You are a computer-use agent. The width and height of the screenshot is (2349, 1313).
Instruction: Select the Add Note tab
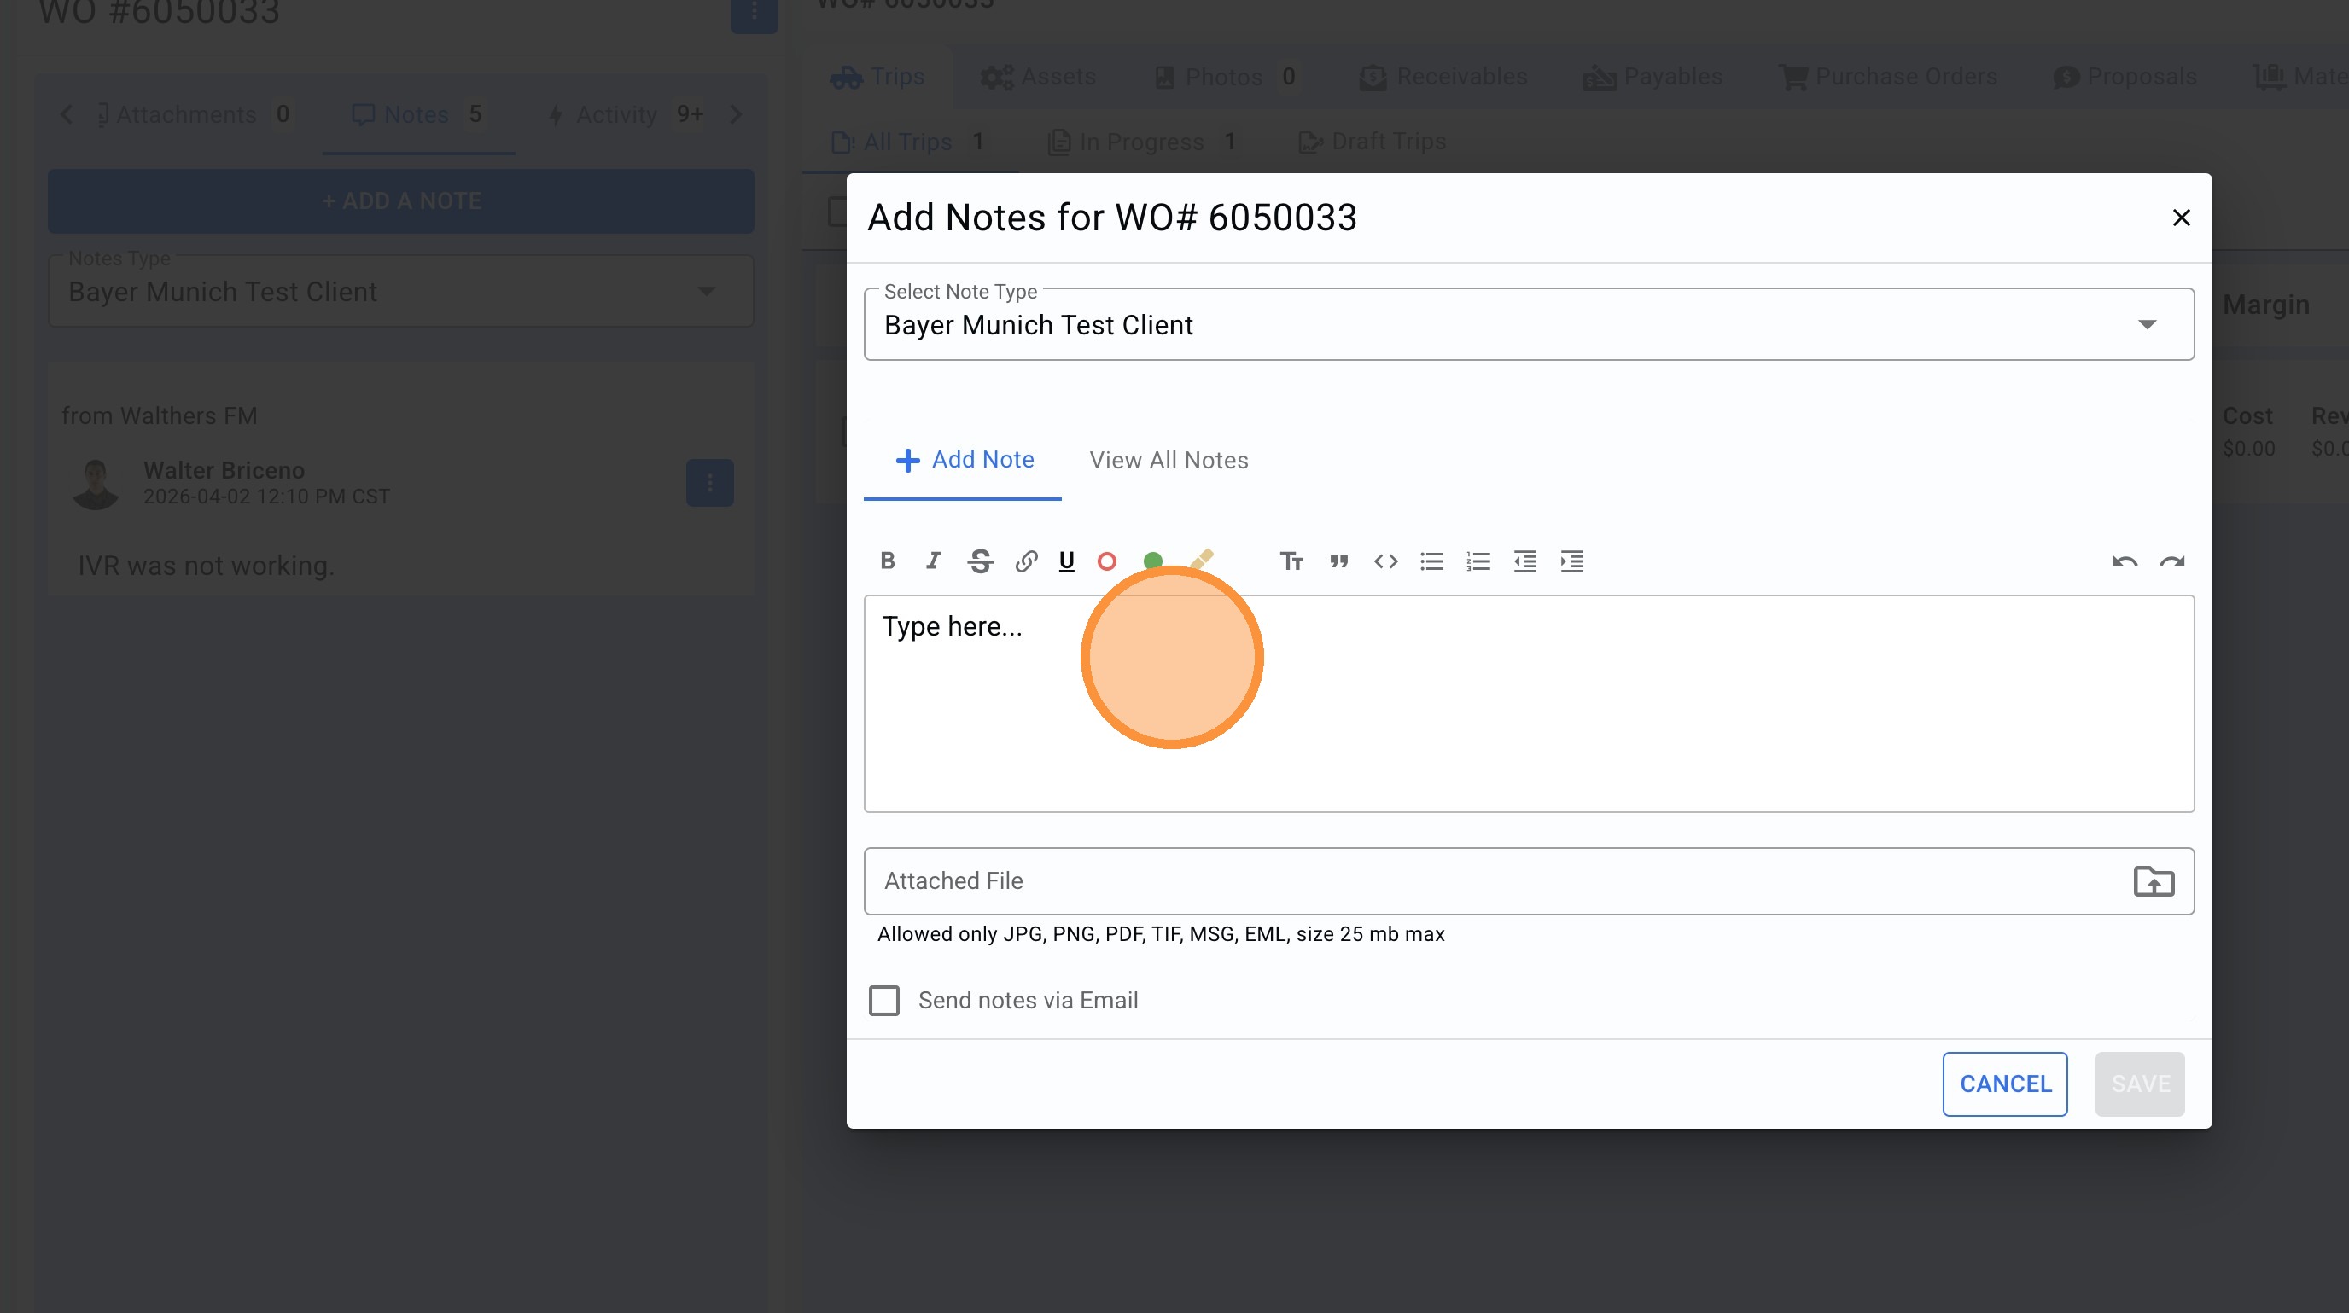point(964,460)
